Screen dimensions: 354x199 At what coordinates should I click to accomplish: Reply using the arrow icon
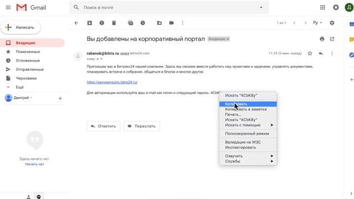pyautogui.click(x=321, y=54)
